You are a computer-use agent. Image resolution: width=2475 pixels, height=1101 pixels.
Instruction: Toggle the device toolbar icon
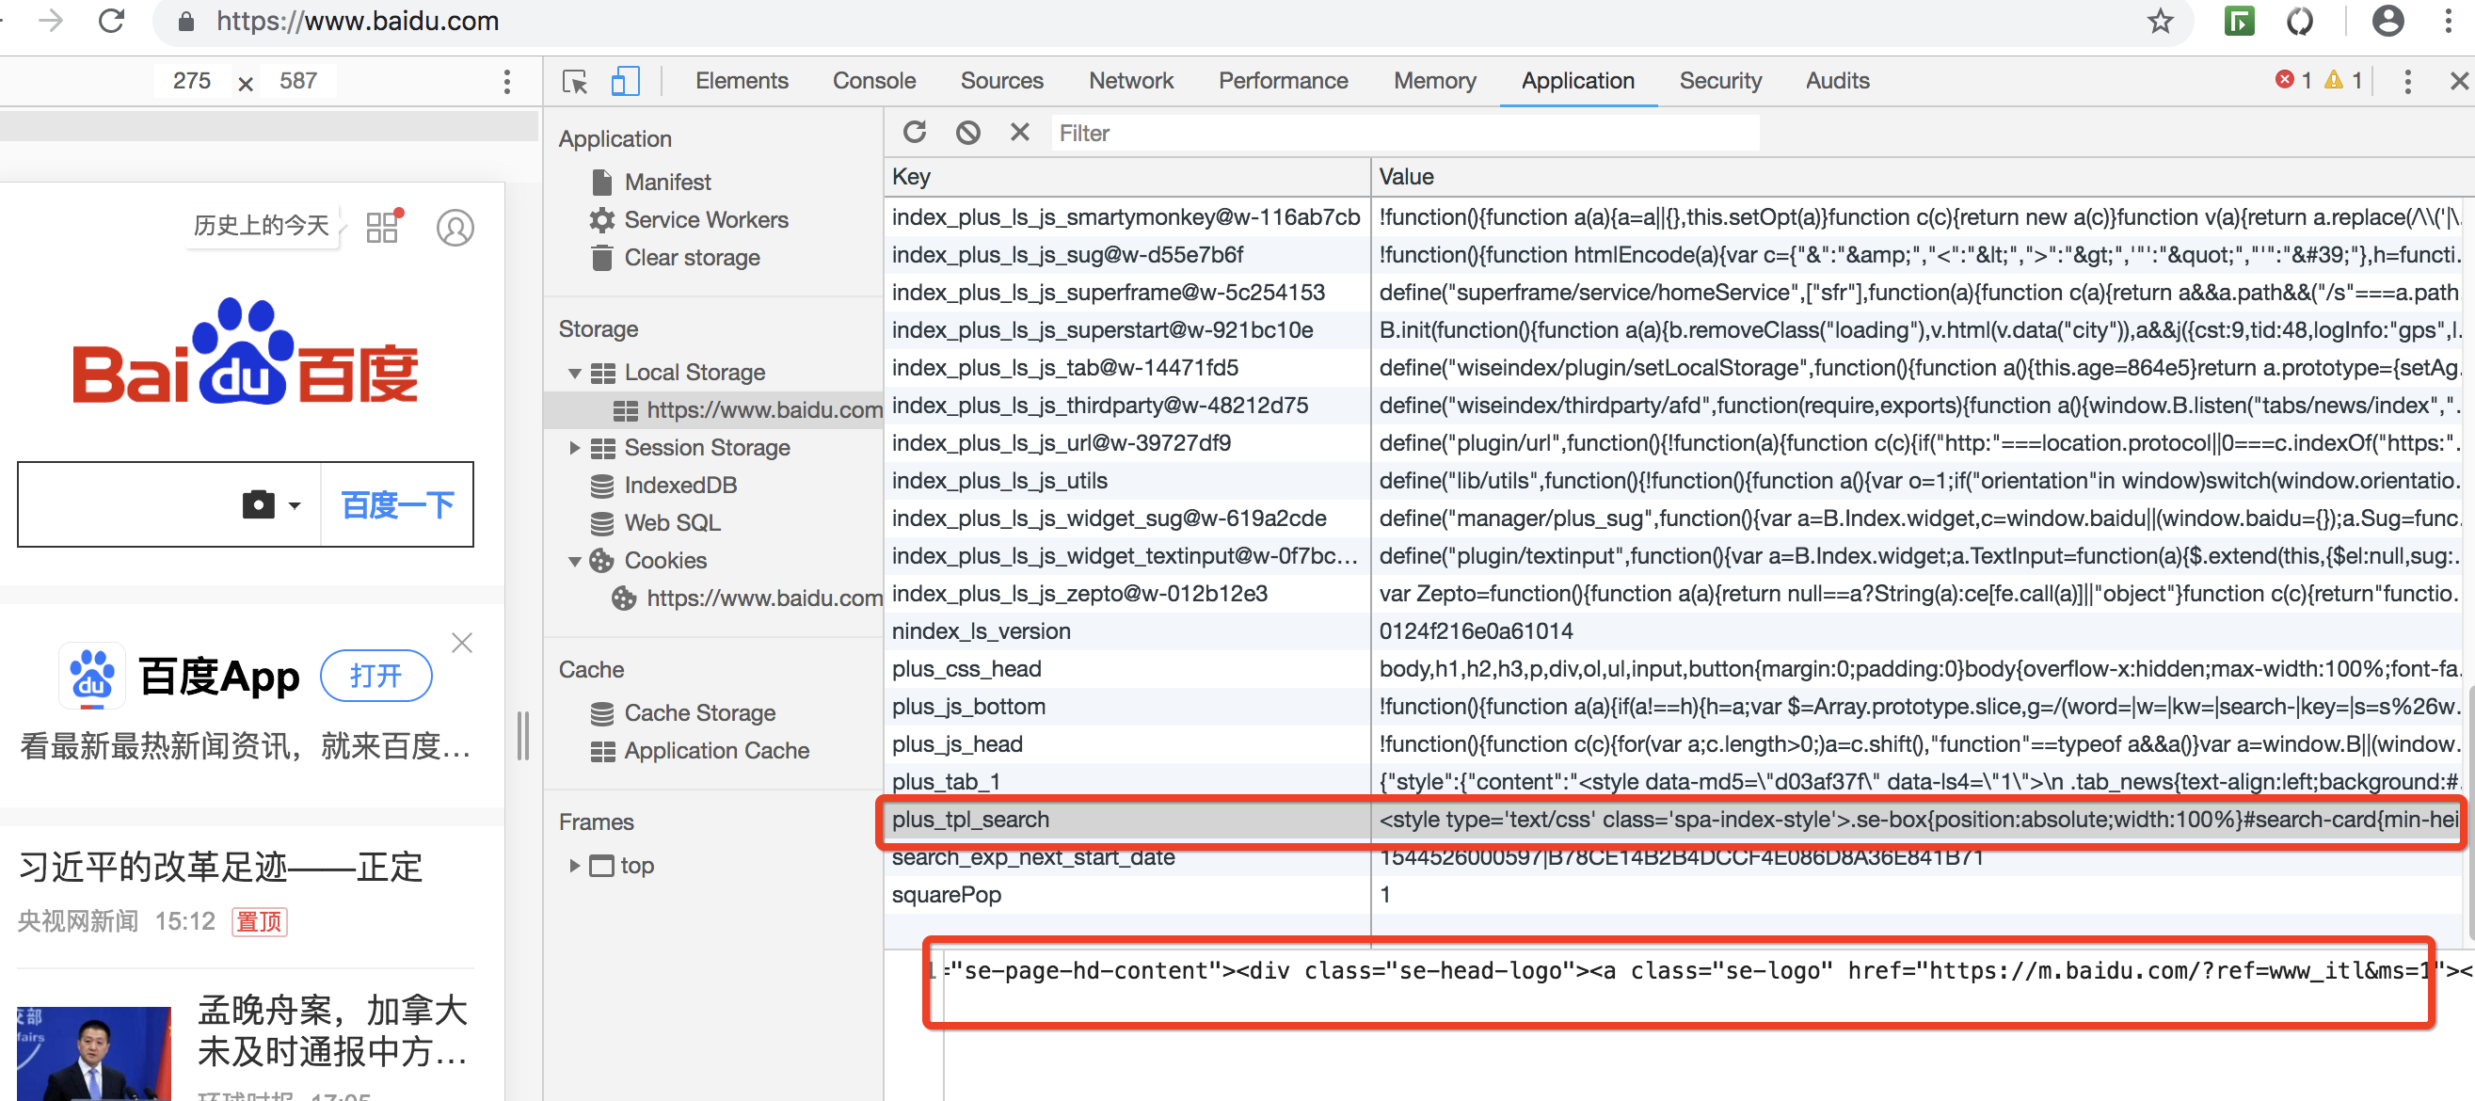pos(625,82)
